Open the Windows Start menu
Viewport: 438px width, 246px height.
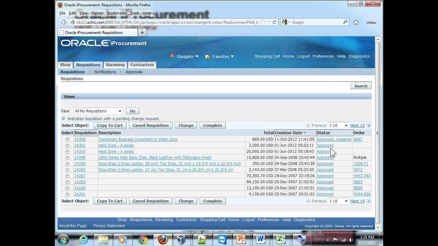pos(63,240)
